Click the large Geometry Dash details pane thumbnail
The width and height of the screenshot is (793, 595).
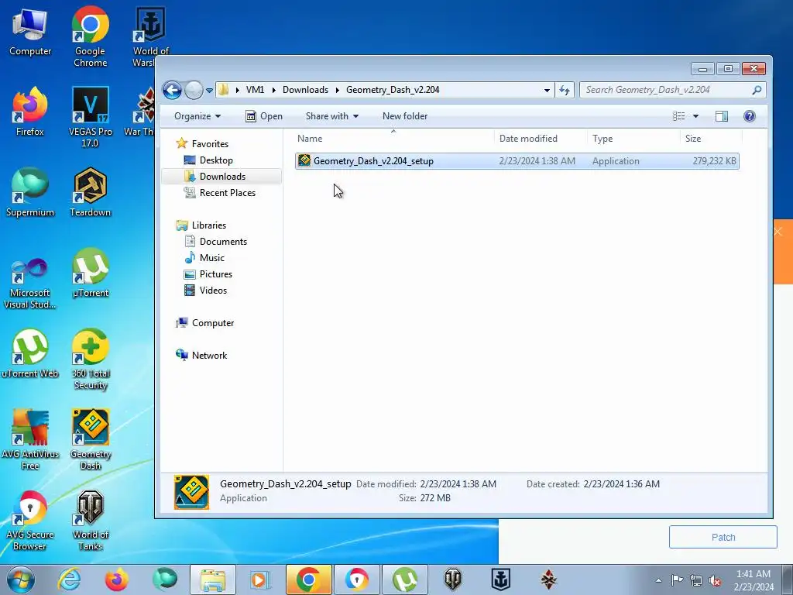[x=191, y=492]
